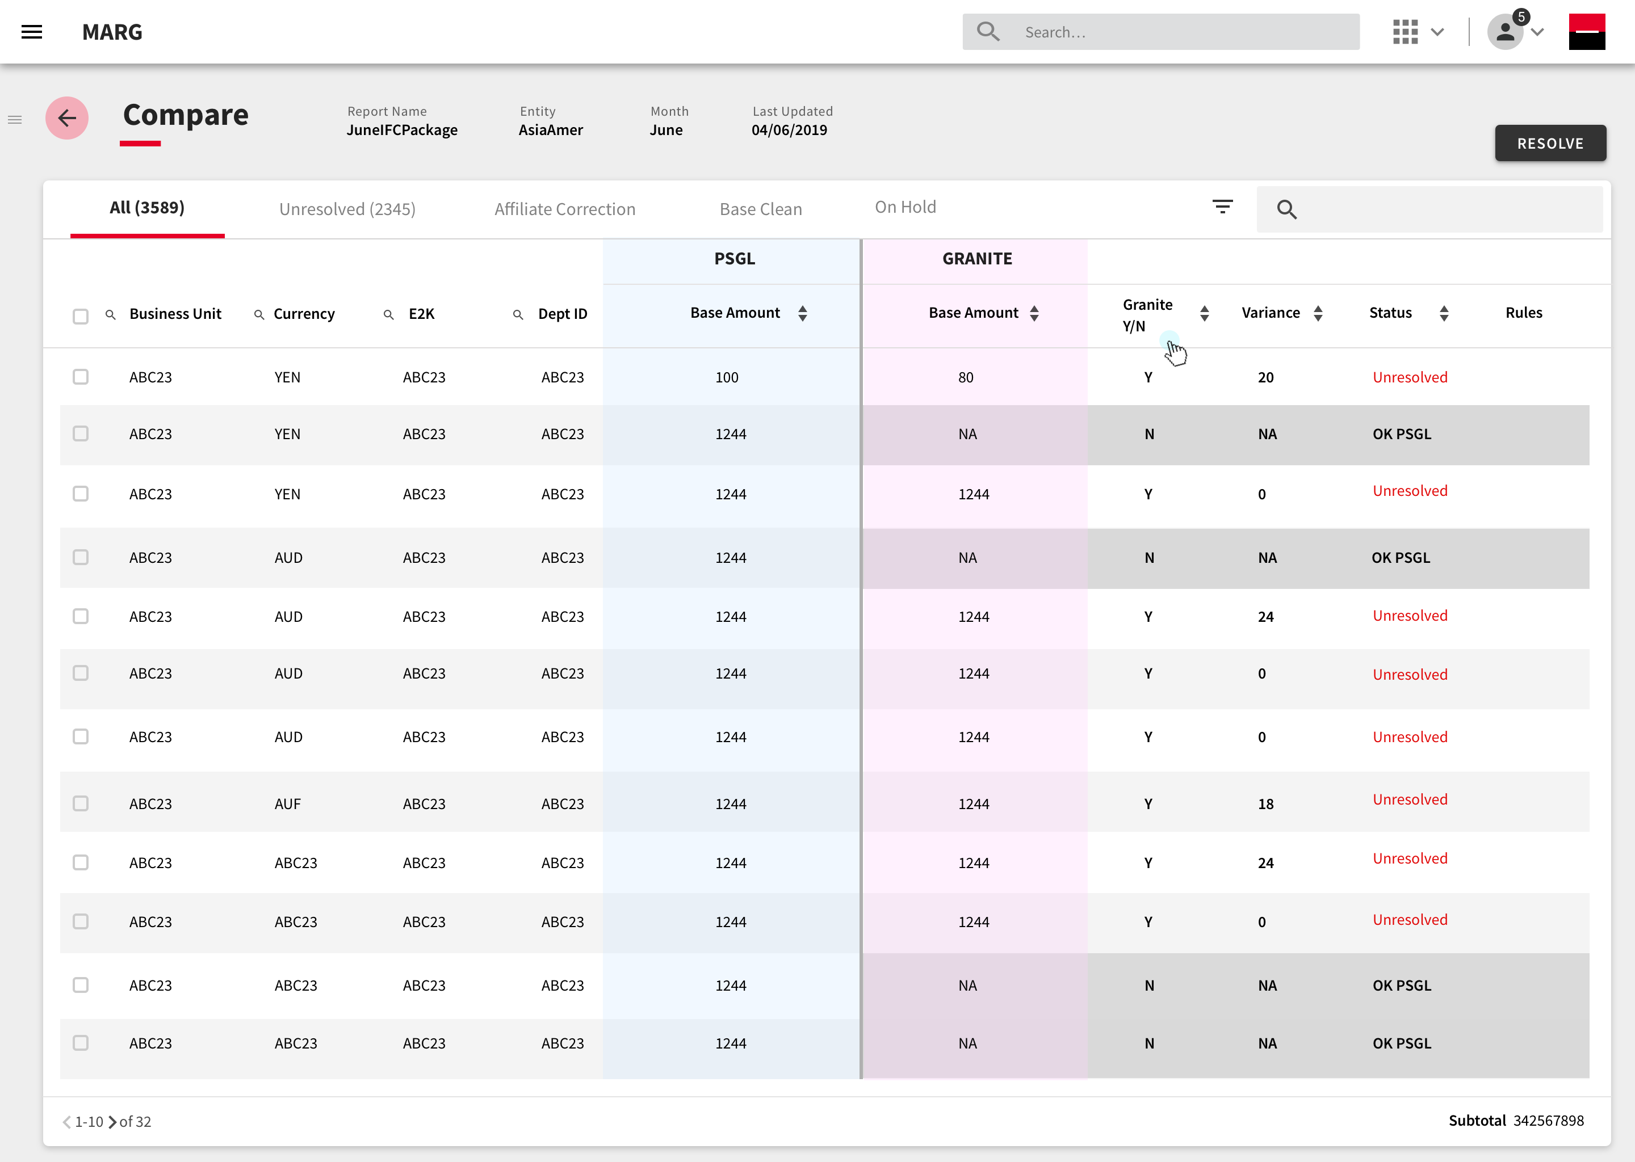
Task: Go to next page of results
Action: [x=112, y=1122]
